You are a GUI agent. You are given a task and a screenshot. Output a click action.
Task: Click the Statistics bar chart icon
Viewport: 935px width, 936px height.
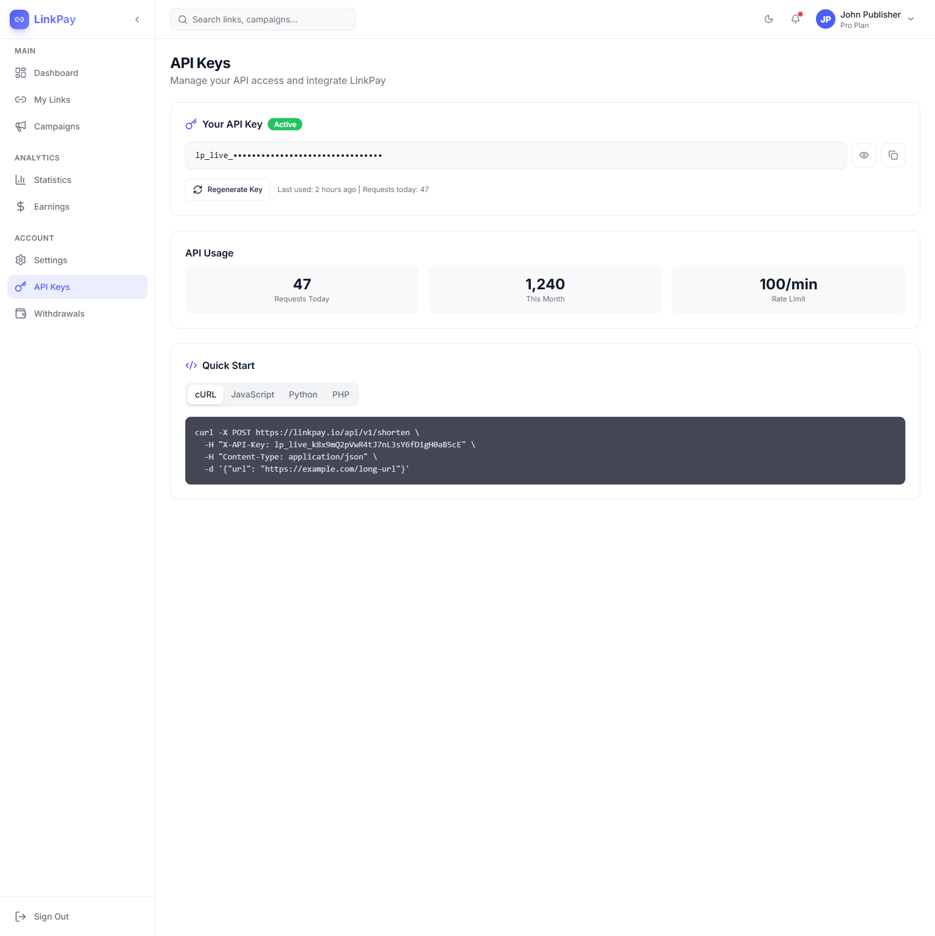[21, 180]
